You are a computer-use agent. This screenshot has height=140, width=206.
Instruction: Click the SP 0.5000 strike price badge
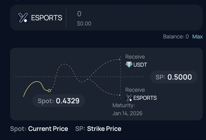pos(174,77)
